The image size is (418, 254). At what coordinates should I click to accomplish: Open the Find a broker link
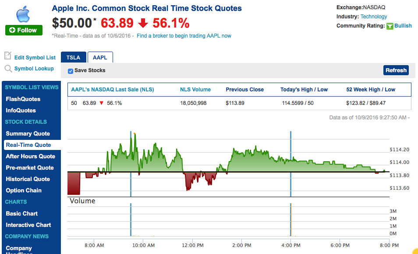[184, 36]
